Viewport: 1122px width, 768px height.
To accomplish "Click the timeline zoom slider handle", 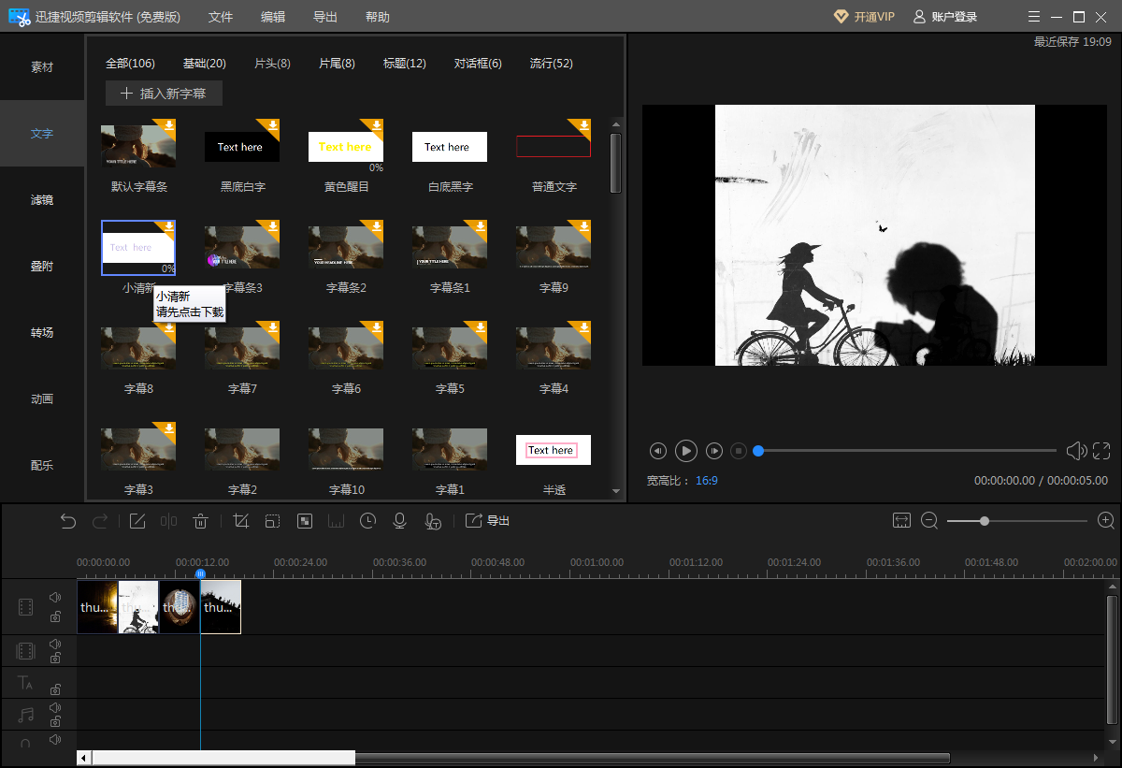I will [x=985, y=521].
